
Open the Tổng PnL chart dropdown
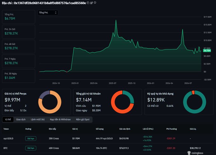(48, 12)
